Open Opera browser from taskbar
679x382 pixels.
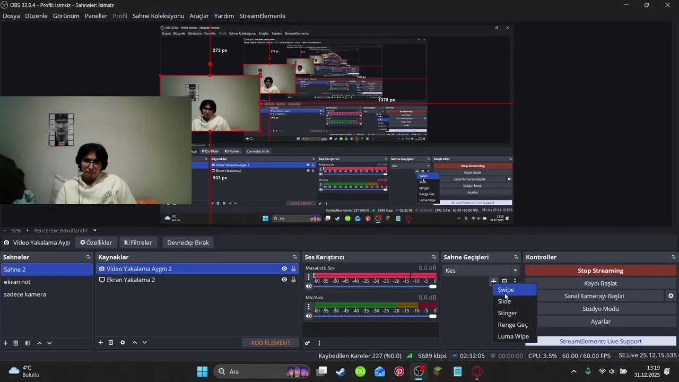point(477,371)
